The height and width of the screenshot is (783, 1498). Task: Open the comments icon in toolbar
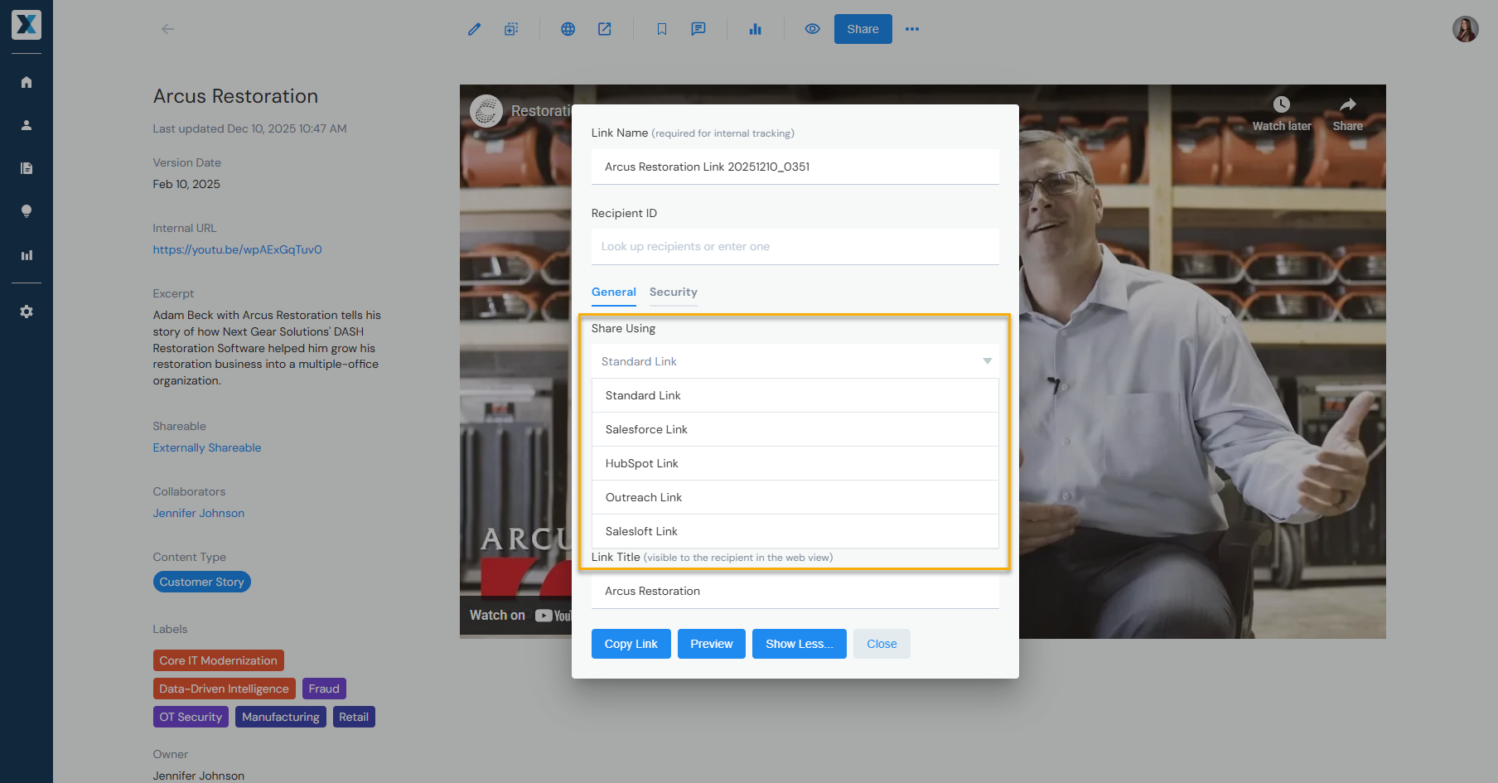[x=698, y=29]
